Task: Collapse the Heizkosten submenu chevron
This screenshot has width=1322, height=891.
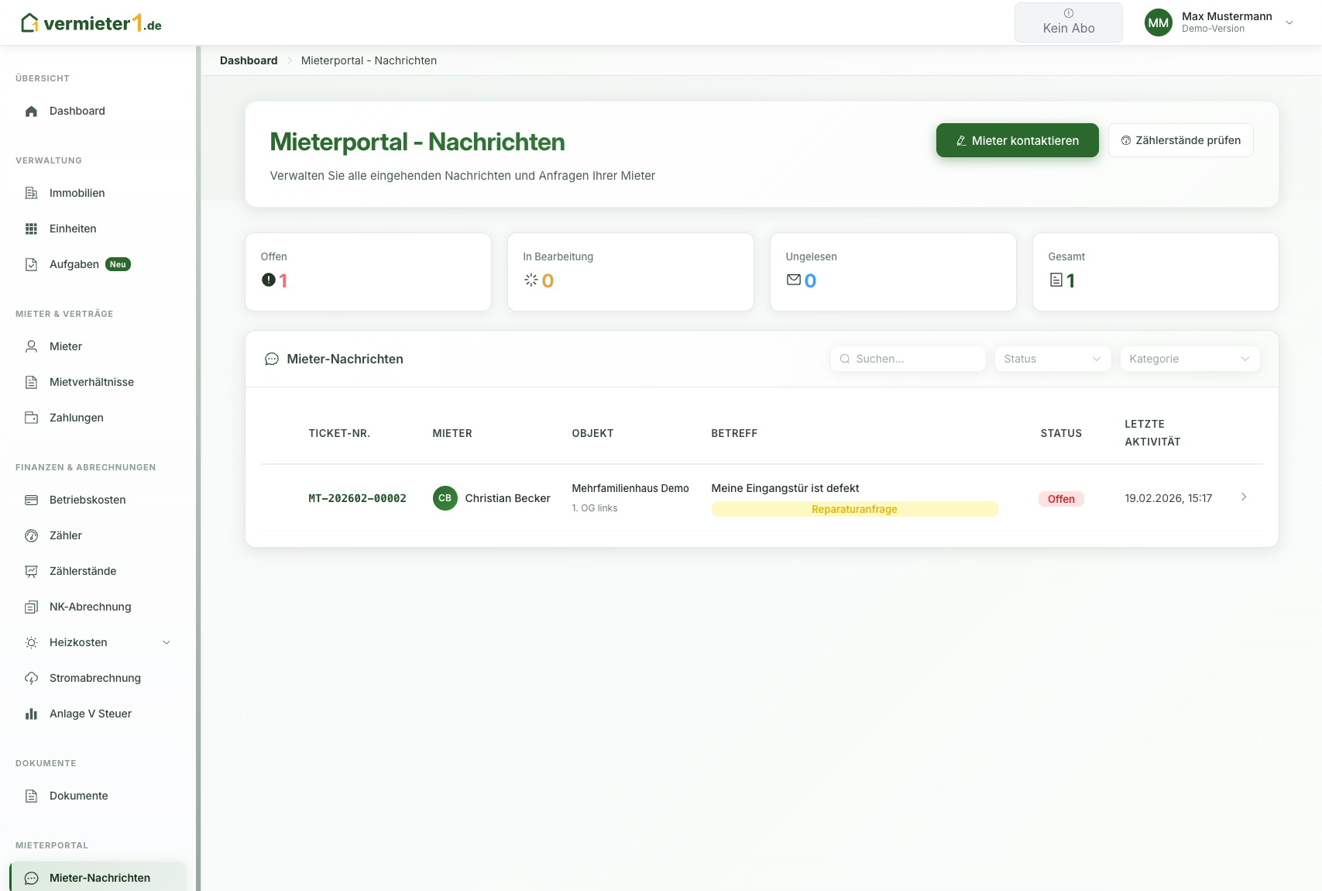Action: pos(167,642)
